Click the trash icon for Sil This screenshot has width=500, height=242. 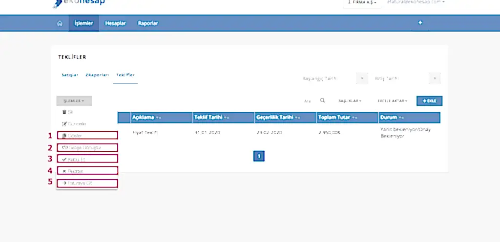tap(64, 112)
